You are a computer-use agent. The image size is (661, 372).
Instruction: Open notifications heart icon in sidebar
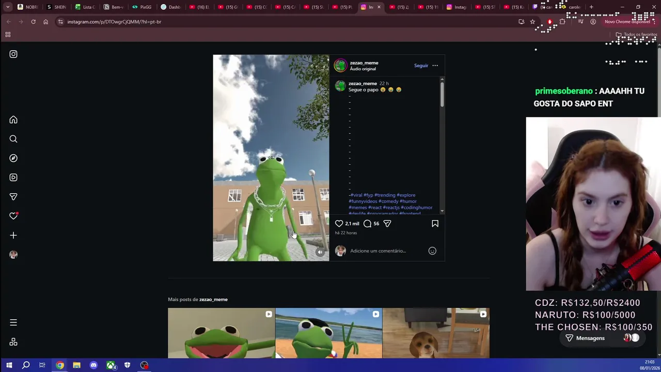[13, 216]
